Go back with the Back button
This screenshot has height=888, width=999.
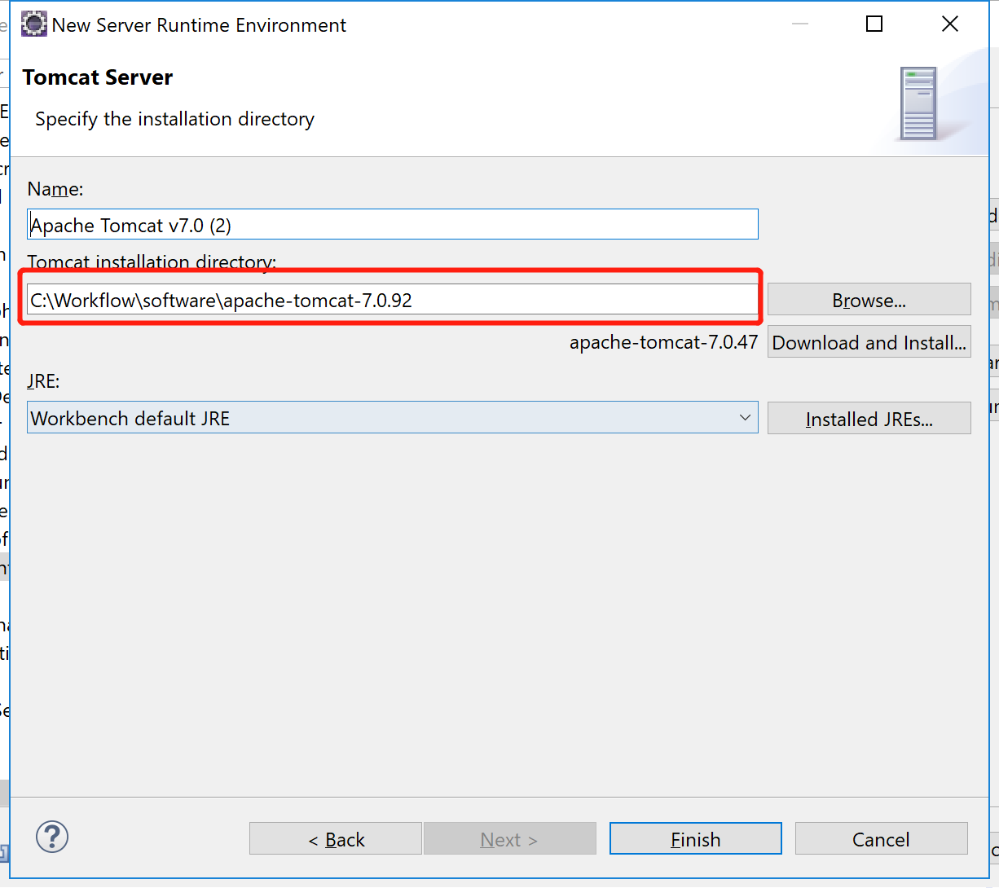tap(336, 839)
